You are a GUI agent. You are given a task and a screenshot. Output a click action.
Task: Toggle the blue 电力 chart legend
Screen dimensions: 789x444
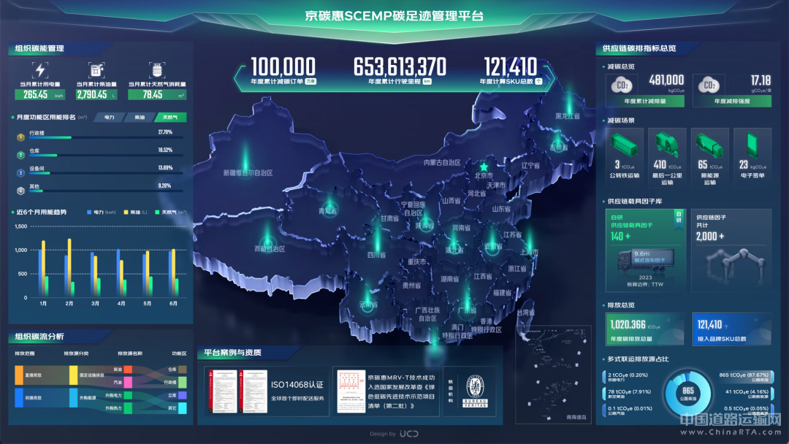tap(101, 213)
